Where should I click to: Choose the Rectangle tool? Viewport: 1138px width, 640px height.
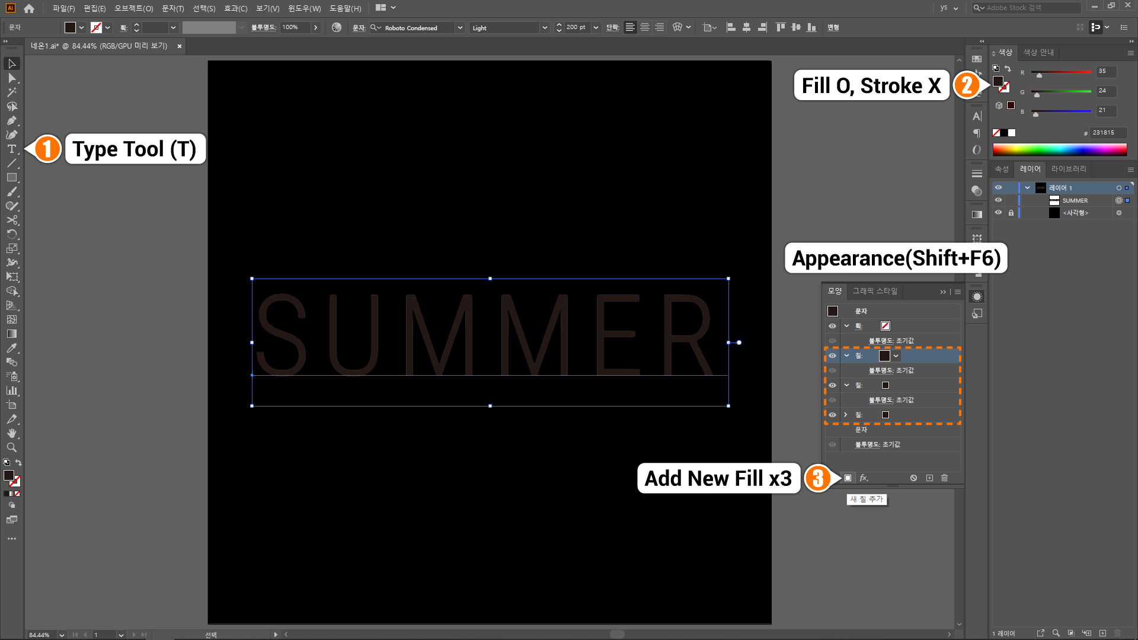12,177
